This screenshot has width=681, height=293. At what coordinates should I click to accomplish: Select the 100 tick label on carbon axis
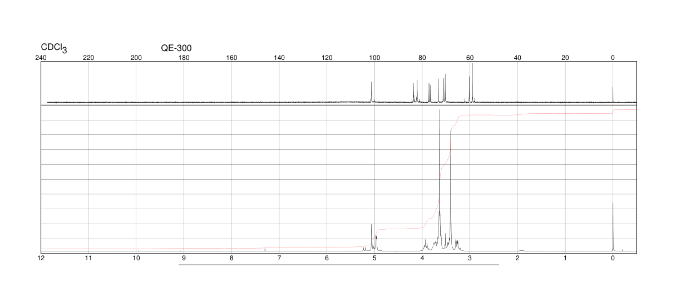(x=374, y=58)
